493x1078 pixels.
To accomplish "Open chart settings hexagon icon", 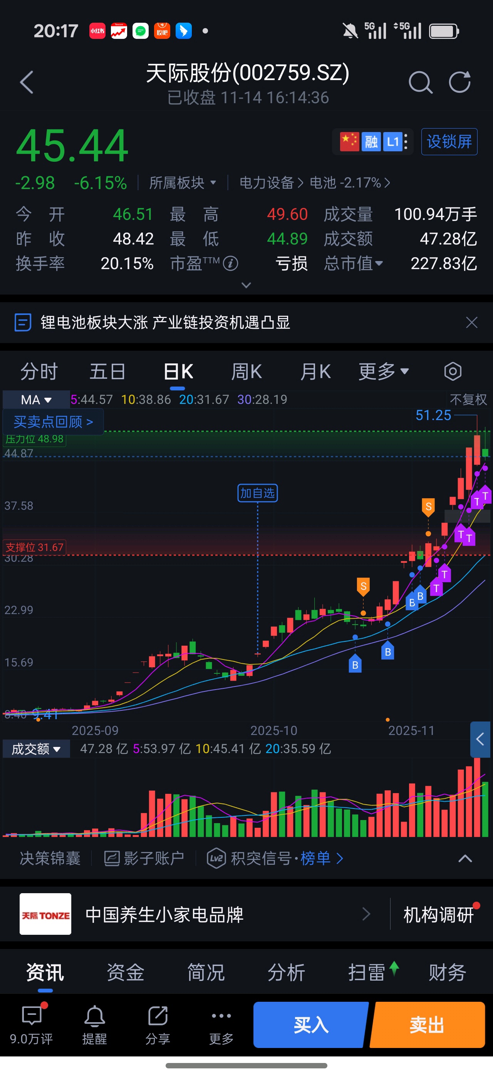I will 453,371.
